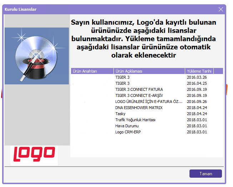This screenshot has height=187, width=233.
Task: Select the TIGER 3 CONNECT E-ARŞİV row
Action: pos(147,95)
